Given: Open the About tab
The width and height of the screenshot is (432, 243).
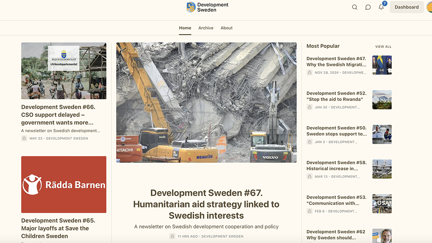Looking at the screenshot, I should (226, 28).
